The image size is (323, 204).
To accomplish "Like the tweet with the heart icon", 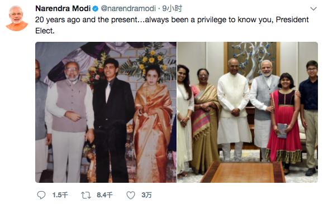I will point(131,195).
